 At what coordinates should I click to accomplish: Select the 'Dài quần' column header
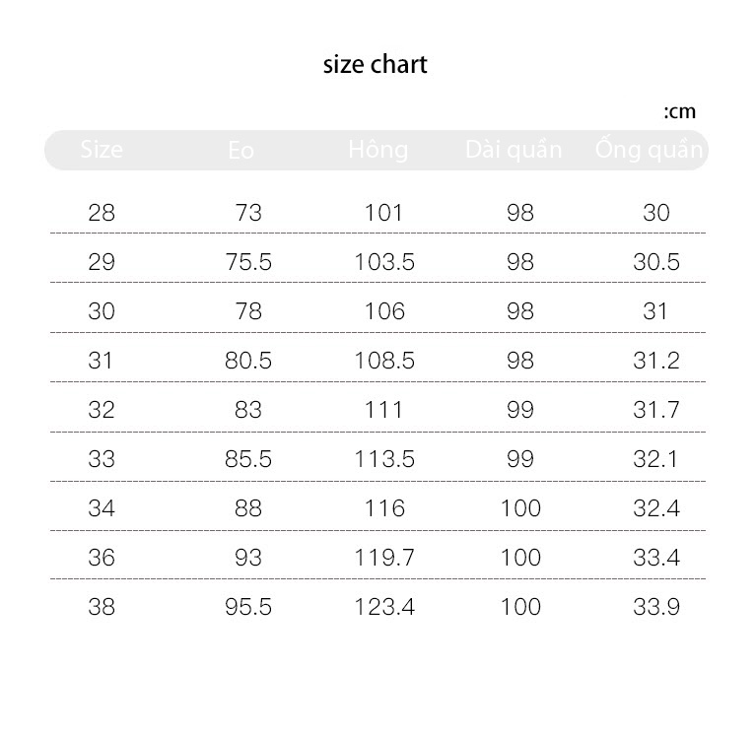click(x=514, y=151)
